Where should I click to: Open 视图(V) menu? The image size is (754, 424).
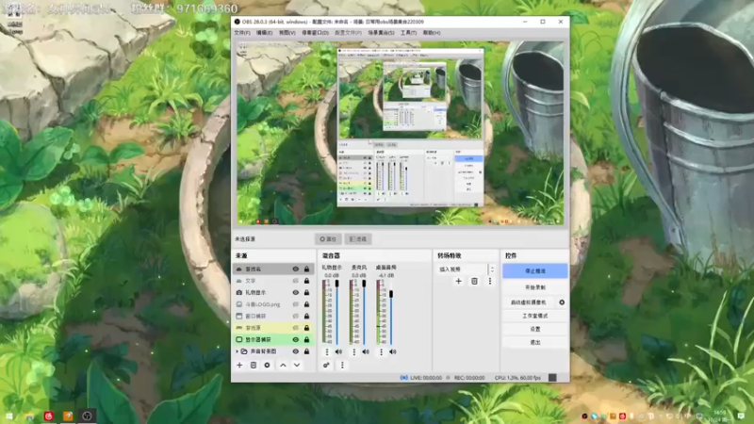(x=287, y=33)
